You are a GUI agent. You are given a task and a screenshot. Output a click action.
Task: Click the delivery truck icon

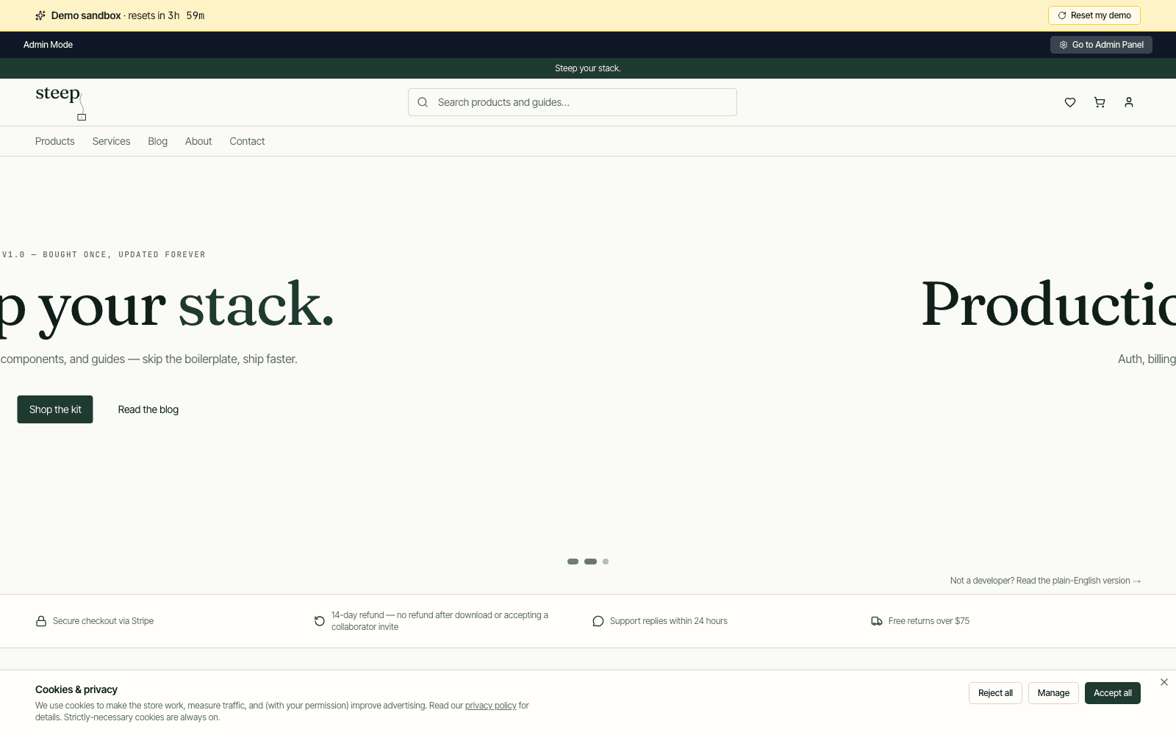click(877, 621)
